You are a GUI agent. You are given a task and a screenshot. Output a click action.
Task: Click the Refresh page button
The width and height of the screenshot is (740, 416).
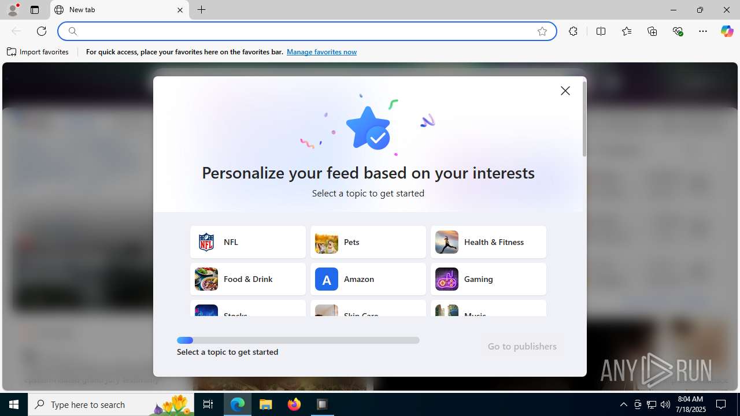[42, 31]
